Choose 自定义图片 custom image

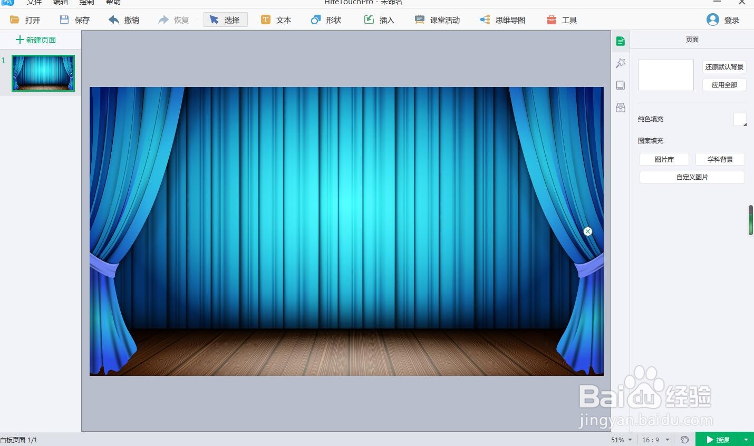692,177
